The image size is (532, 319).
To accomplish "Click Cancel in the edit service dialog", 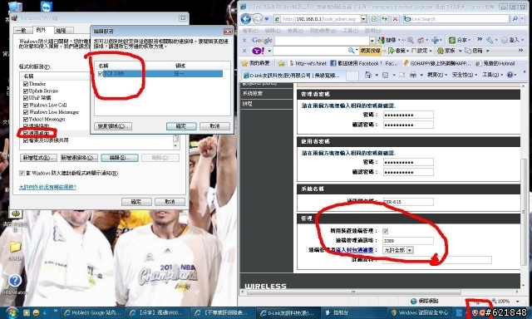I will 214,126.
